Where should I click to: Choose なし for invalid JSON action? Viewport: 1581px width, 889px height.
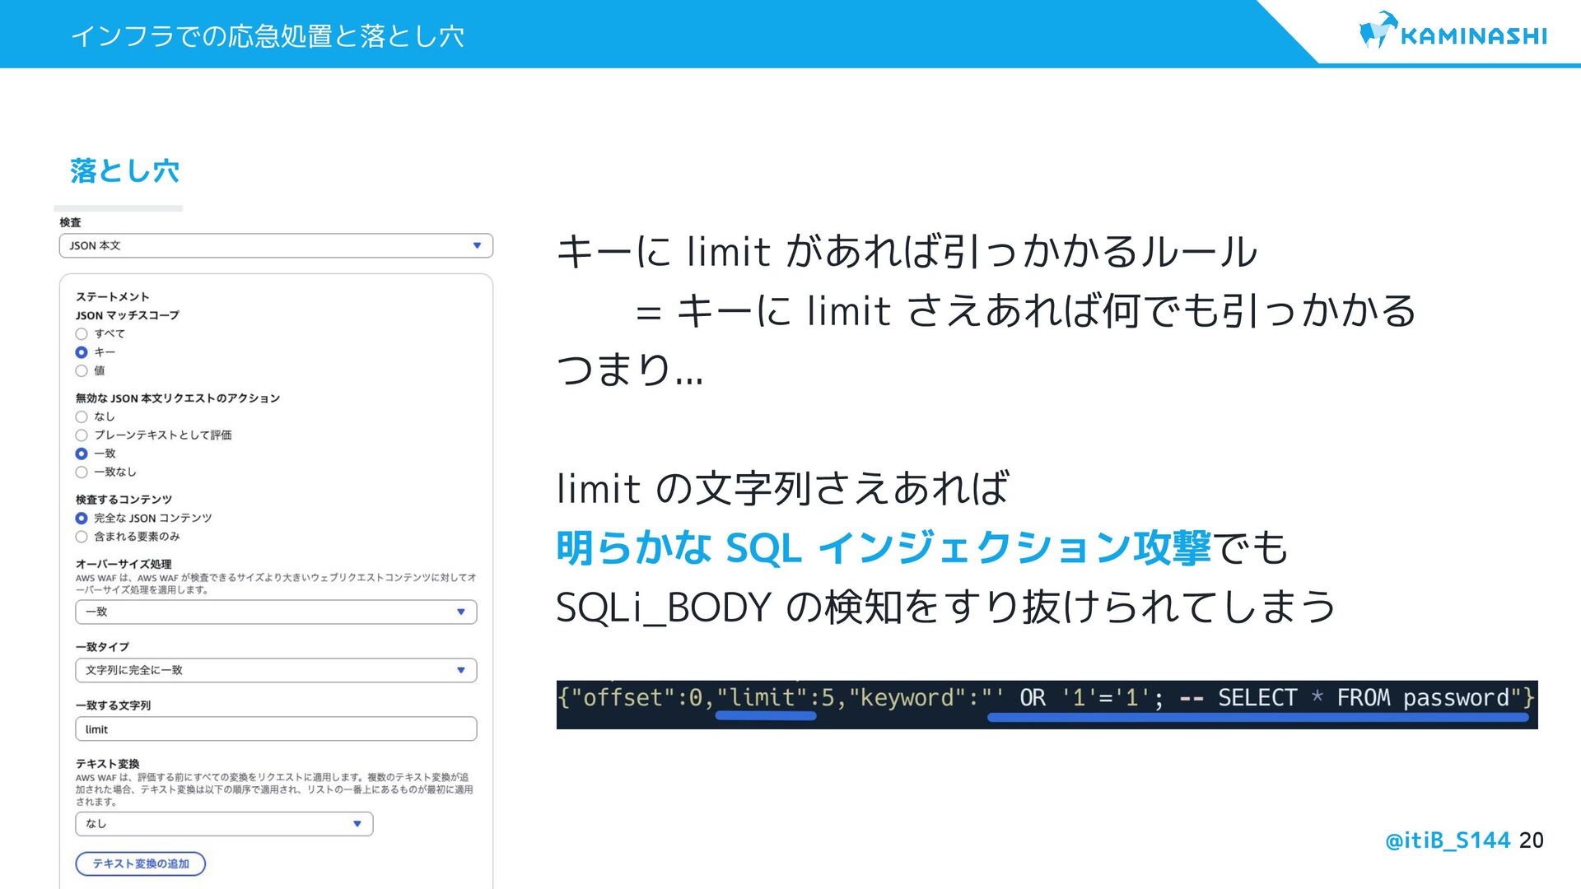click(x=82, y=417)
